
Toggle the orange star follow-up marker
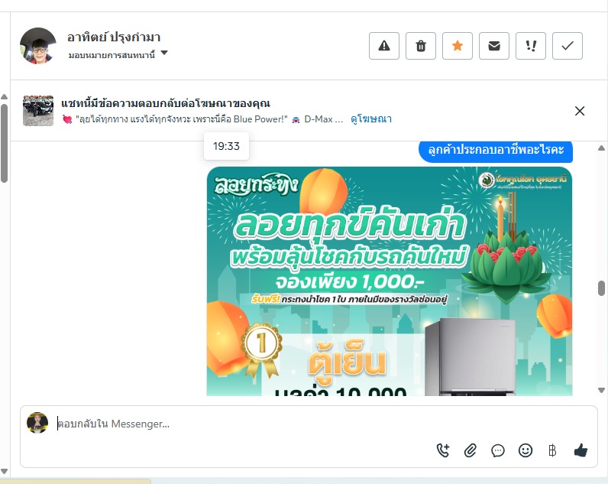point(458,46)
